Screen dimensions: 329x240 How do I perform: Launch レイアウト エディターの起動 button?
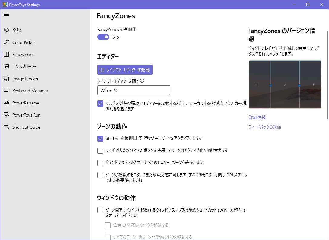pyautogui.click(x=125, y=70)
